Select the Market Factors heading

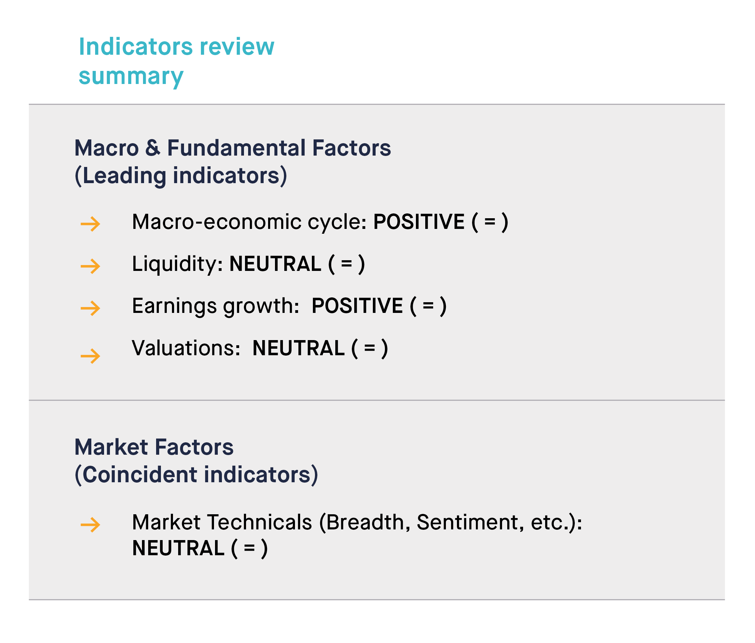(154, 447)
